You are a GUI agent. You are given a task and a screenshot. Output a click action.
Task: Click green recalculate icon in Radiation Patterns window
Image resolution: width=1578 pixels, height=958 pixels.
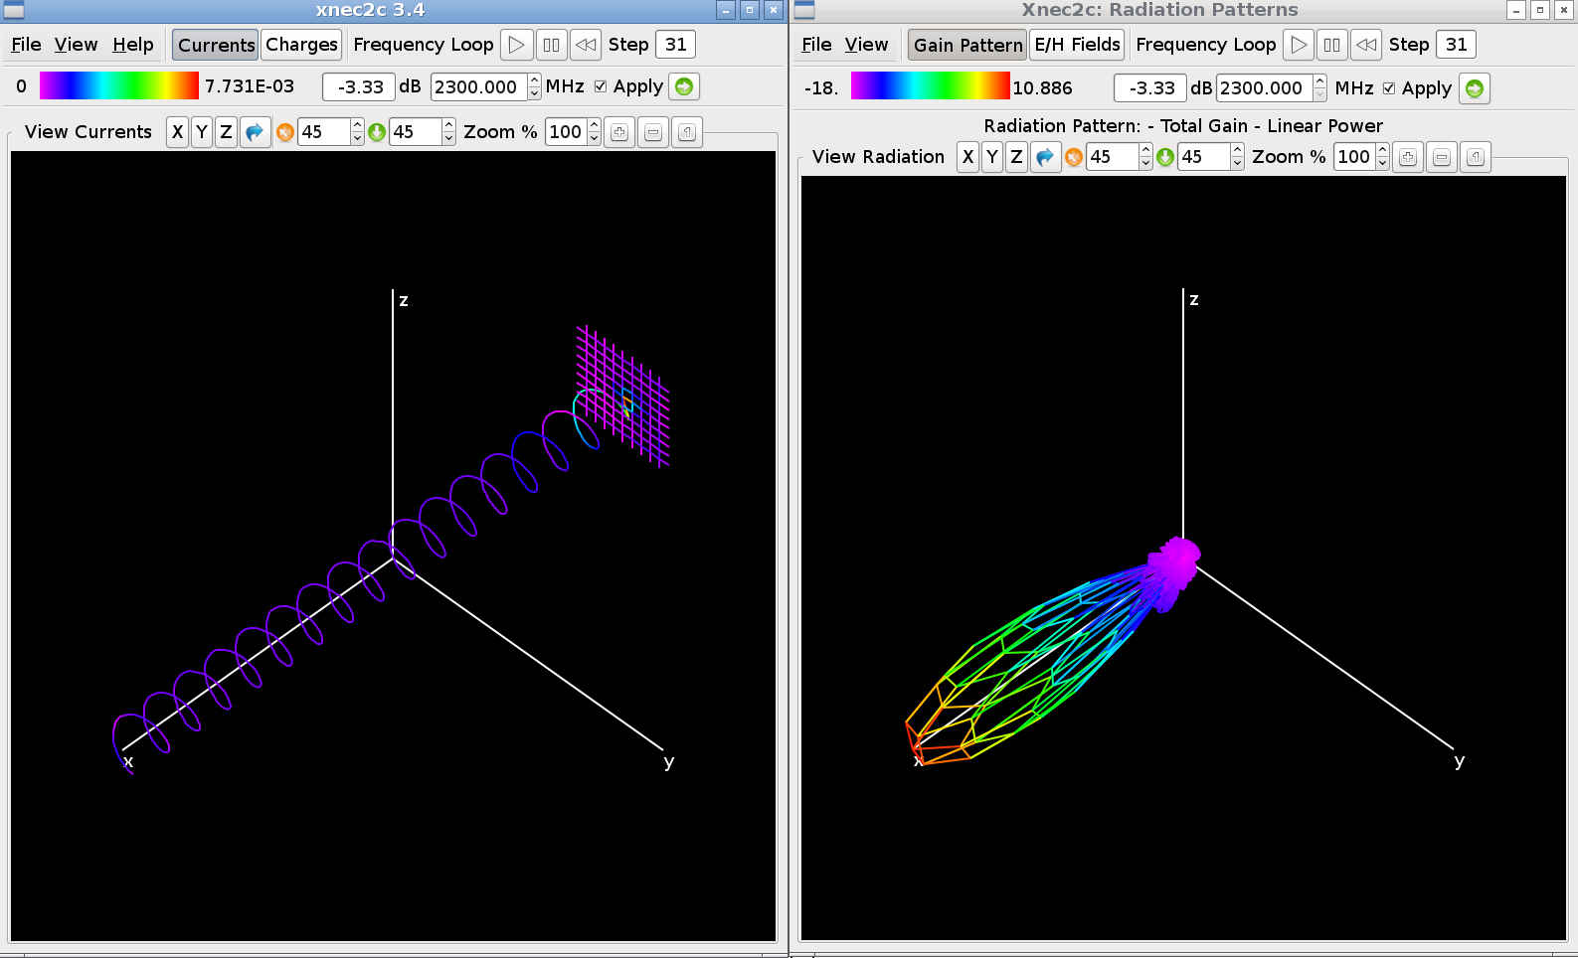point(1475,88)
